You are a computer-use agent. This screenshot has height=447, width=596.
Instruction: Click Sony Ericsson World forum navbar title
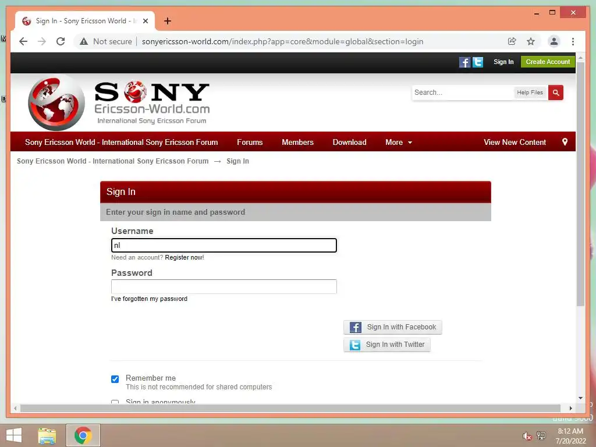tap(121, 142)
